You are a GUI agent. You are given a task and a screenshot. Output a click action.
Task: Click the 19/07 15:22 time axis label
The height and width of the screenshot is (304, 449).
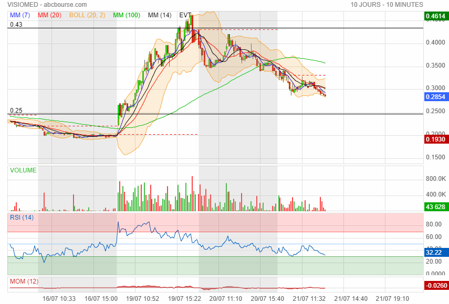[184, 299]
